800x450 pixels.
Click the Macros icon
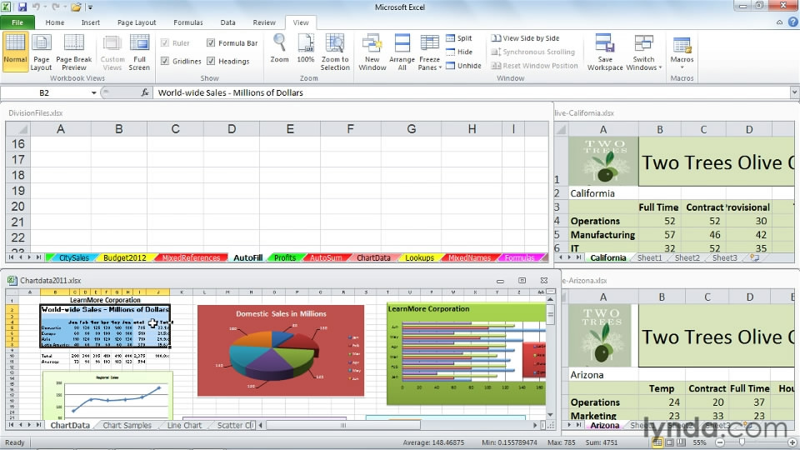pyautogui.click(x=682, y=45)
